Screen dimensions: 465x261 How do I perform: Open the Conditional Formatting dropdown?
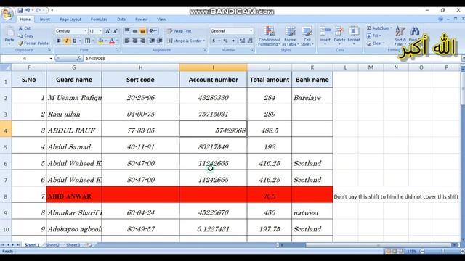tap(269, 36)
